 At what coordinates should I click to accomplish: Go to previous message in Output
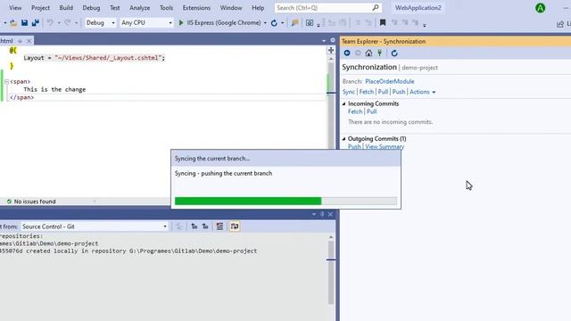[194, 226]
